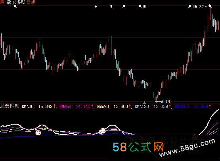220x161 pixels.
Task: Open the 股旁网制 indicator name label
Action: pyautogui.click(x=10, y=106)
